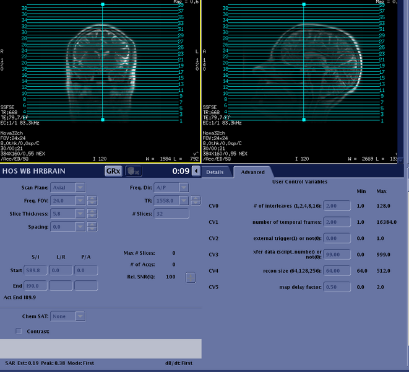Switch to the Details tab
This screenshot has height=372, width=409.
215,172
